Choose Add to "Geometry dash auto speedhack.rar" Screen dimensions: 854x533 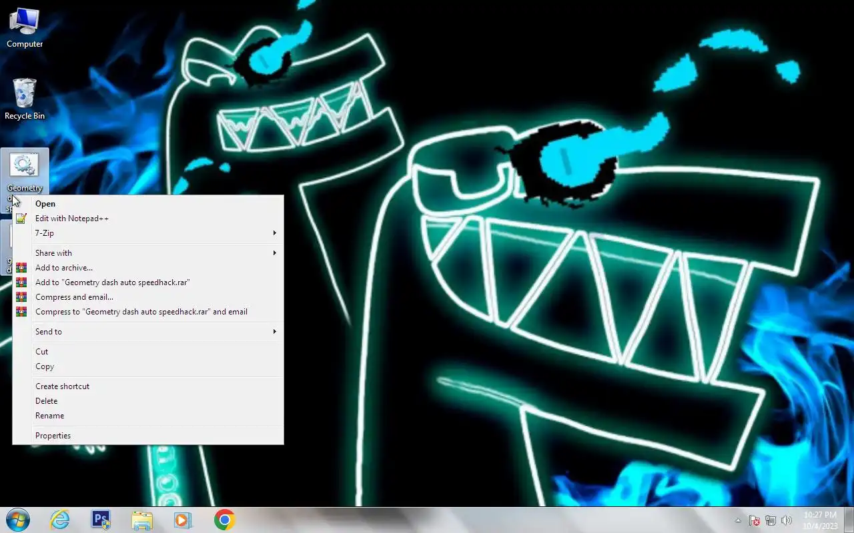[148, 282]
